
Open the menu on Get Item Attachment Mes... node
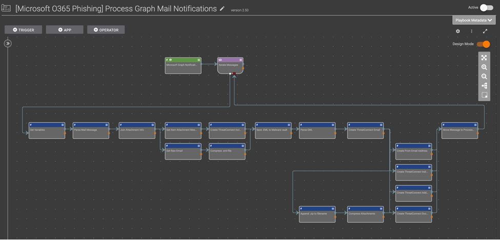(x=198, y=125)
